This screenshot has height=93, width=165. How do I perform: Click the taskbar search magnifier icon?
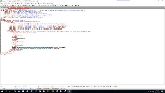tap(6, 91)
